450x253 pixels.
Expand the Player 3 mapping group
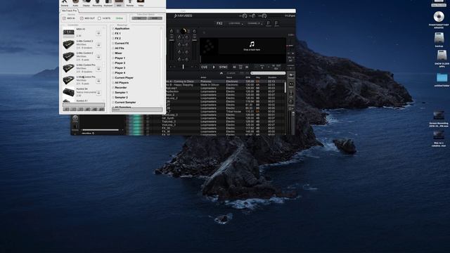(113, 68)
